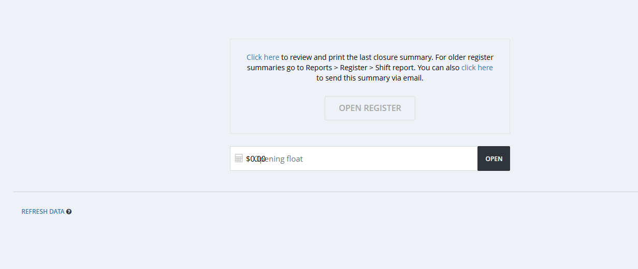Click the $0.00 amount in float field
Screen dimensions: 638x269
(x=256, y=159)
